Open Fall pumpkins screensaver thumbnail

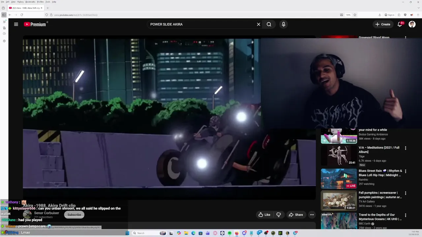click(339, 200)
